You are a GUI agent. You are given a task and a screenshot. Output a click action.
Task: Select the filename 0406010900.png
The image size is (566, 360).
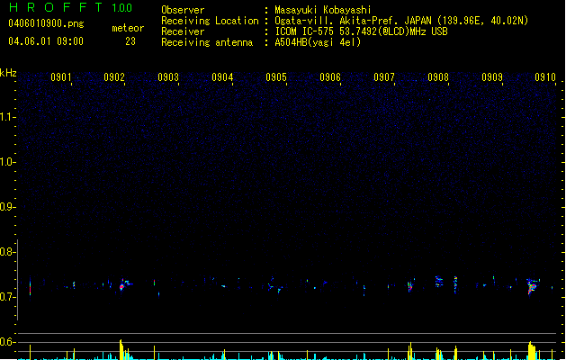click(46, 23)
